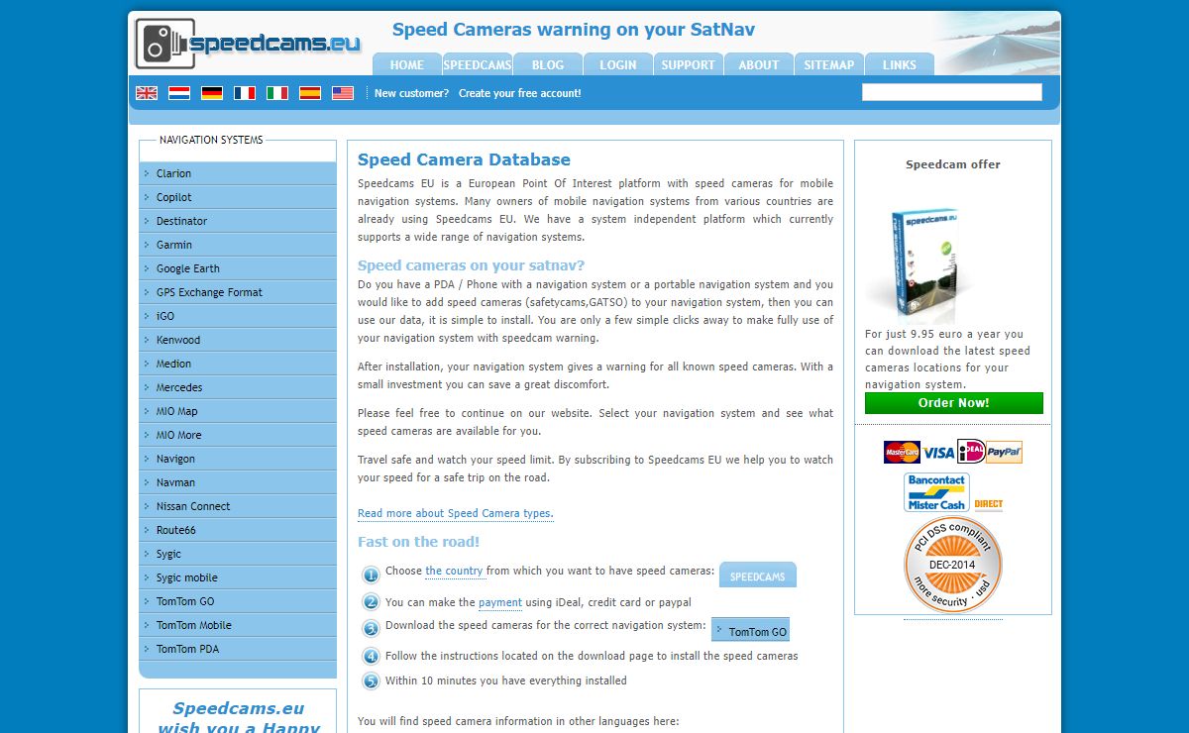Open the SITEMAP tab
The width and height of the screenshot is (1189, 733).
pyautogui.click(x=829, y=64)
